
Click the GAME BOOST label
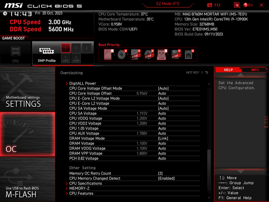13,38
